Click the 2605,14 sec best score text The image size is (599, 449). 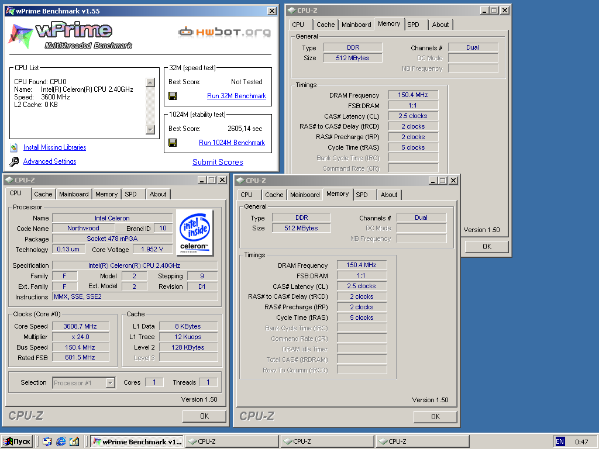[245, 129]
